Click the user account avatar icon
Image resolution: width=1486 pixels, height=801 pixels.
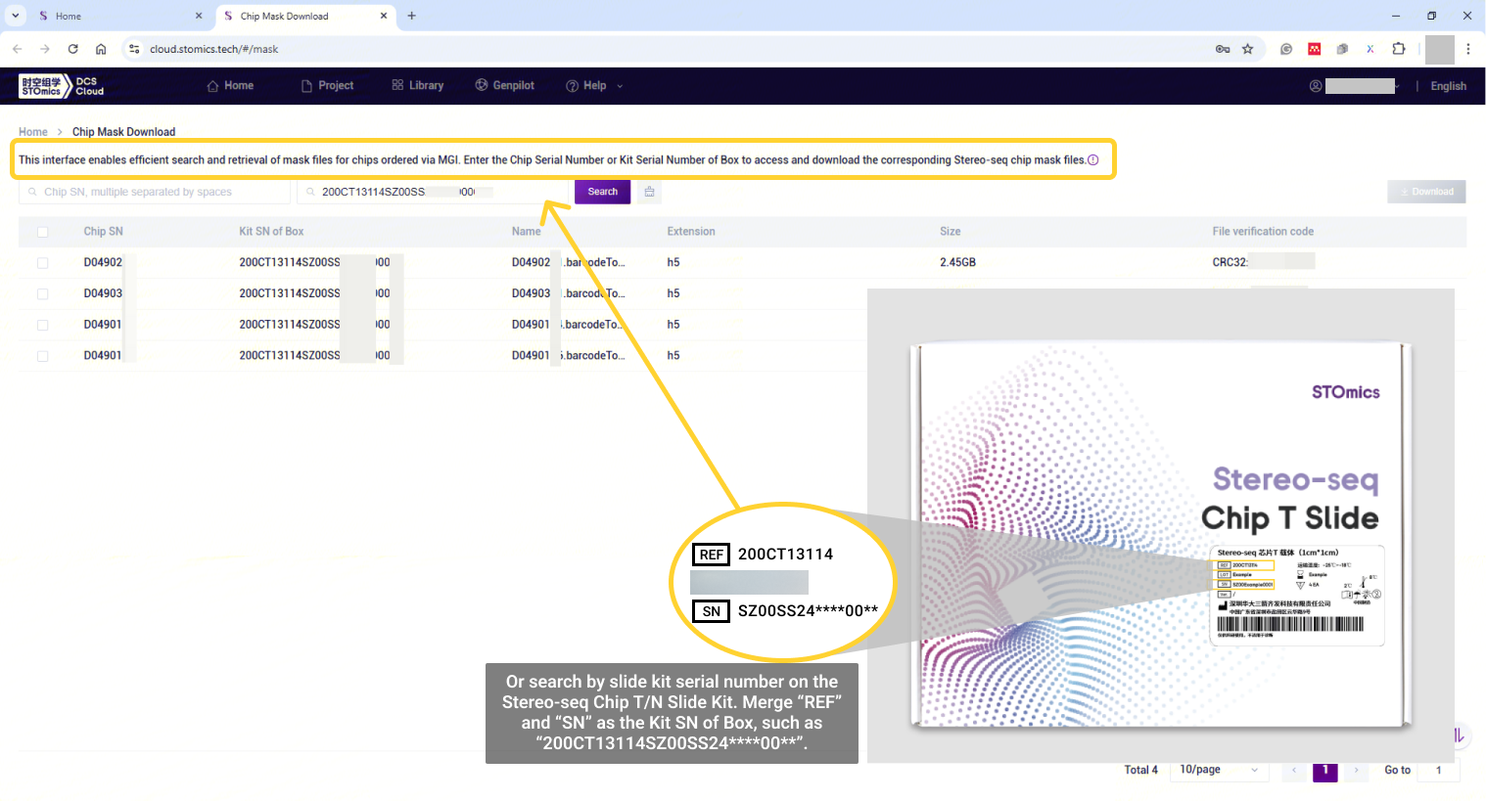pos(1316,86)
